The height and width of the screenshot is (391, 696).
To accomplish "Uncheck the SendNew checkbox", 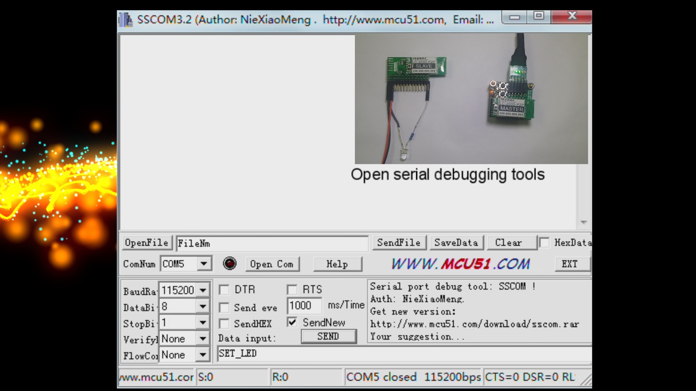I will coord(292,322).
